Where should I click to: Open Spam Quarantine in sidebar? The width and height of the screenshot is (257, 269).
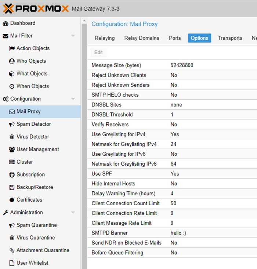(x=36, y=225)
